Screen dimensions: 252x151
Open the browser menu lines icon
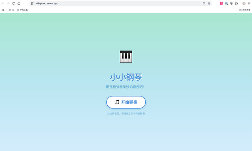249,3
